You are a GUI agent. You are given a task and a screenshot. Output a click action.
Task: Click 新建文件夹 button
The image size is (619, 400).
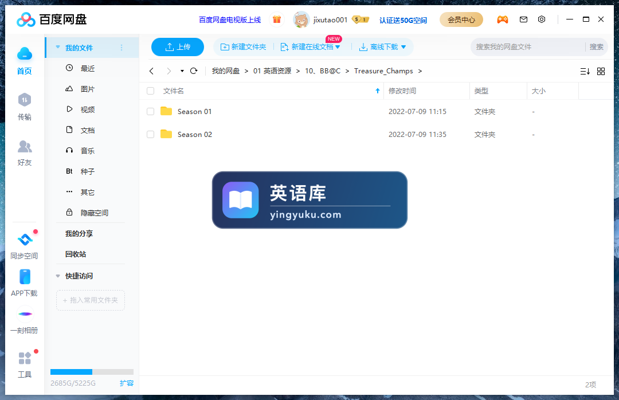[x=243, y=47]
